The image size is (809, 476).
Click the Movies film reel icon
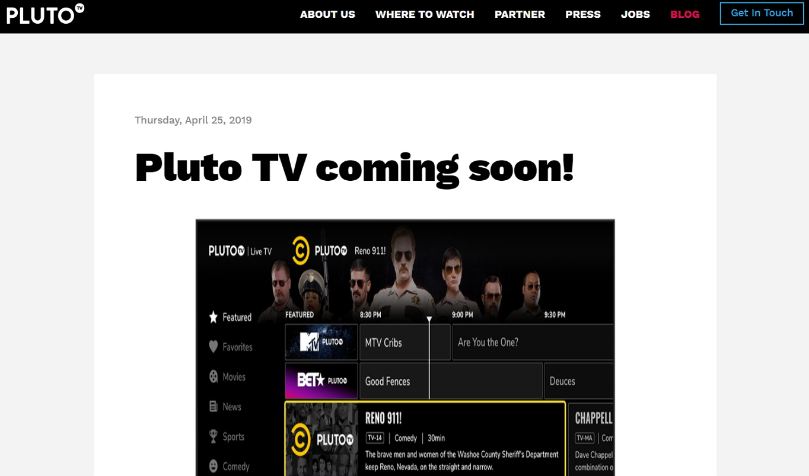(214, 376)
